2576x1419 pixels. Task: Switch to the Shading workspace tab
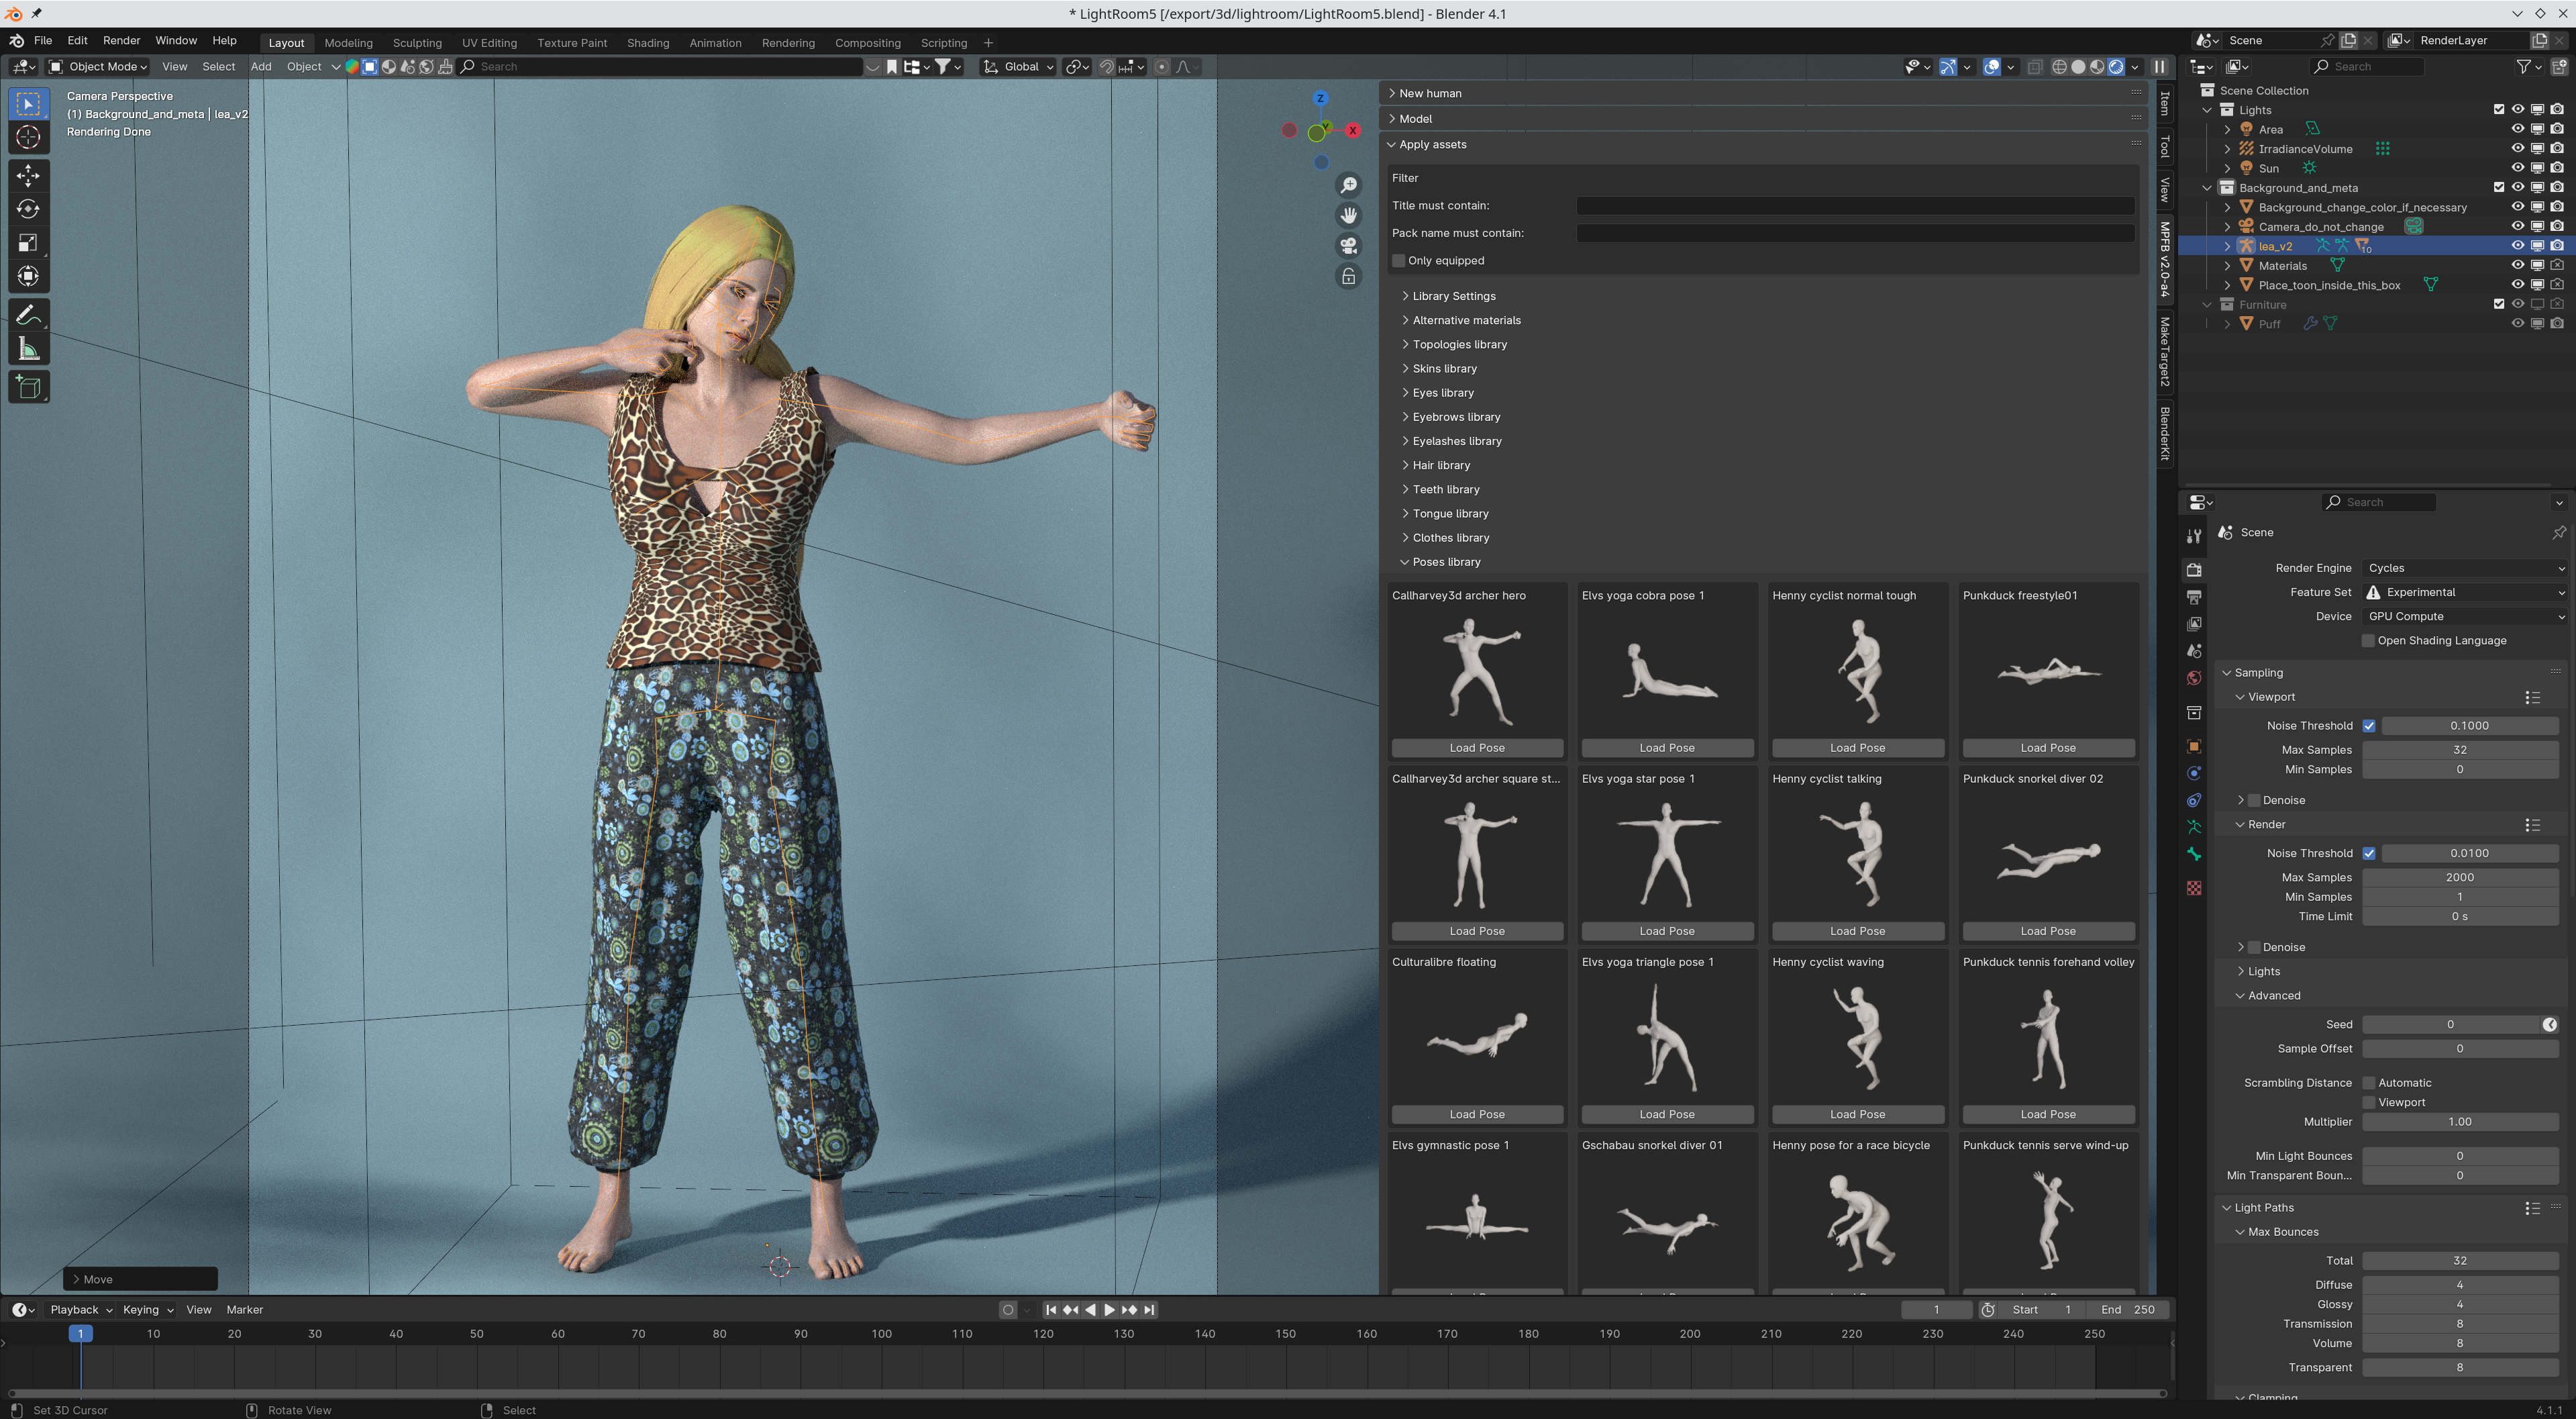click(x=648, y=43)
